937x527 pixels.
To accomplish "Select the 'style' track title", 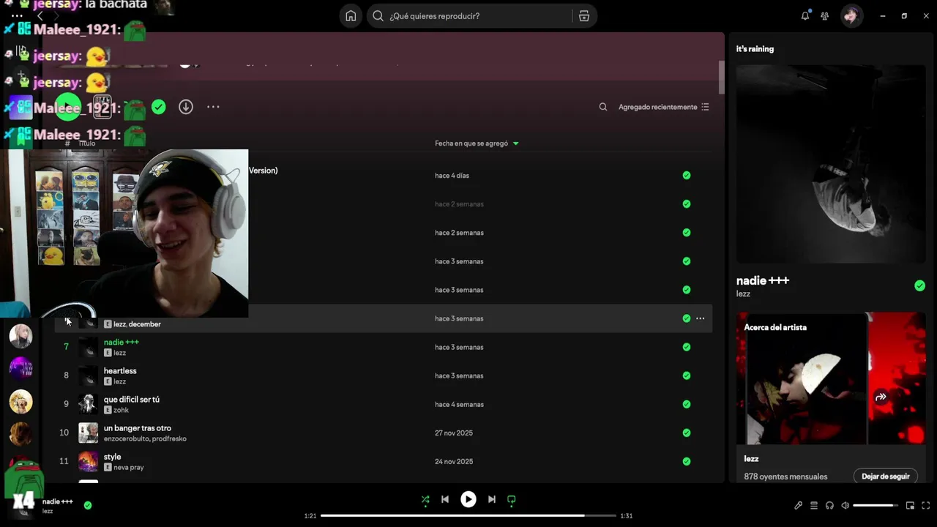I will [x=112, y=457].
